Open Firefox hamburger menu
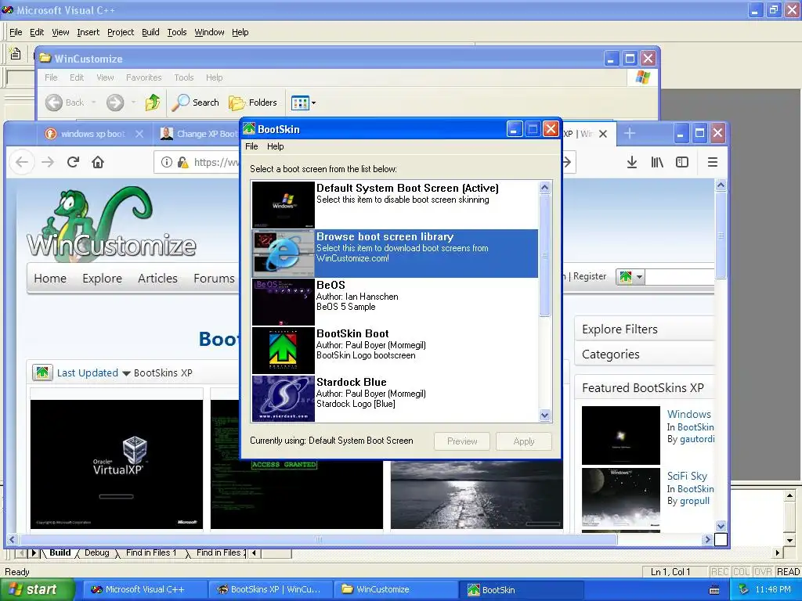This screenshot has width=802, height=601. point(712,162)
